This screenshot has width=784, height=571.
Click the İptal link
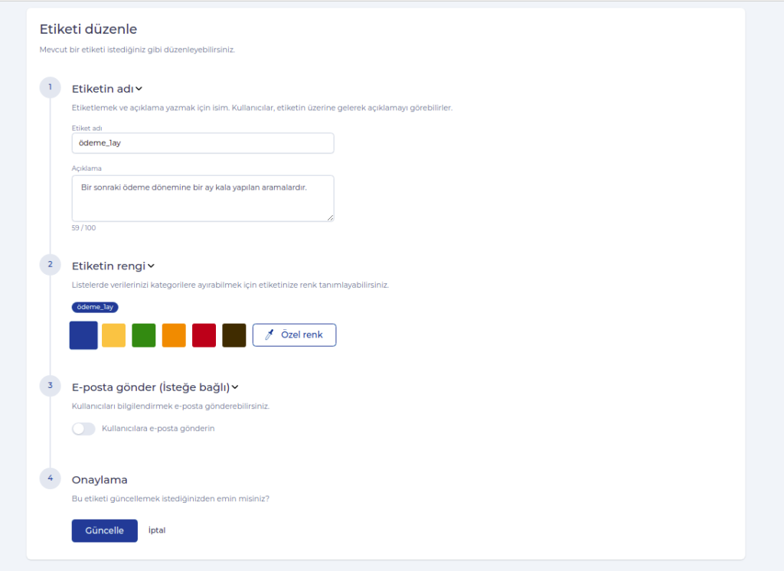[x=157, y=530]
